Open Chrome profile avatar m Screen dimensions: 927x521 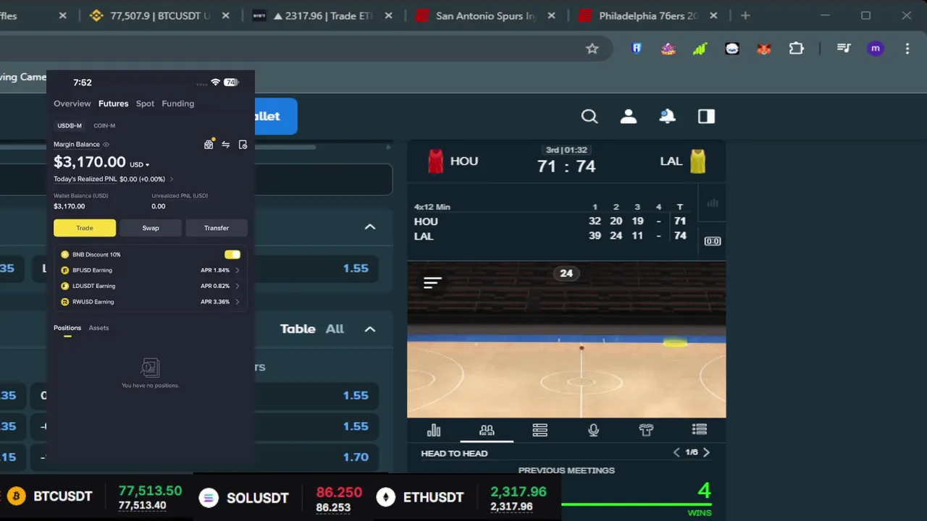[876, 48]
